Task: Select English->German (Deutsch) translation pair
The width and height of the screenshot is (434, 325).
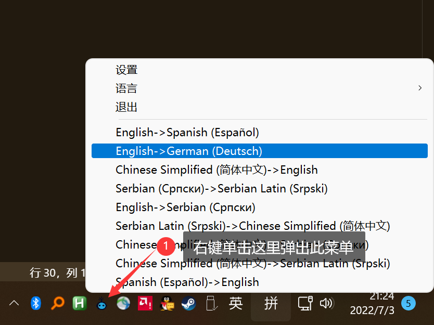Action: click(x=189, y=151)
